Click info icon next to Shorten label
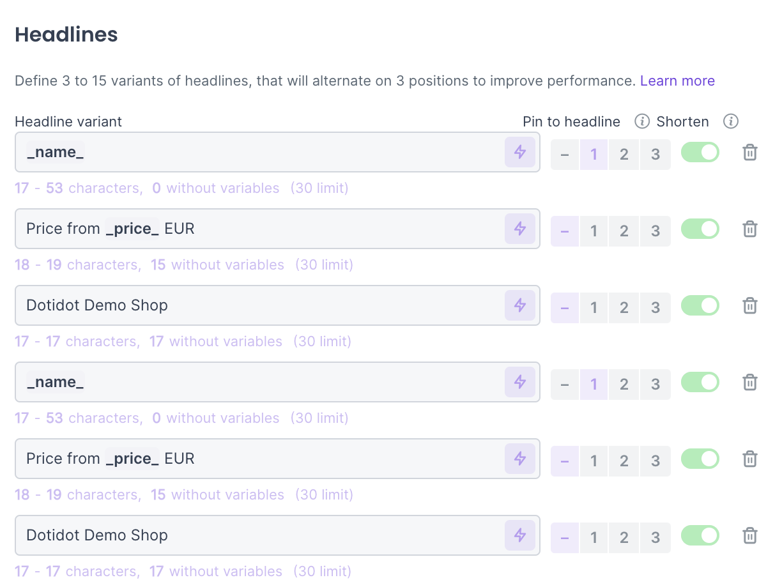This screenshot has width=782, height=580. coord(731,121)
